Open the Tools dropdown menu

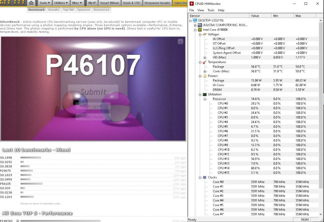[45, 3]
